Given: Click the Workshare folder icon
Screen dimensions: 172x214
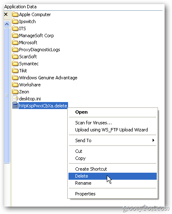Looking at the screenshot, I should [x=15, y=85].
